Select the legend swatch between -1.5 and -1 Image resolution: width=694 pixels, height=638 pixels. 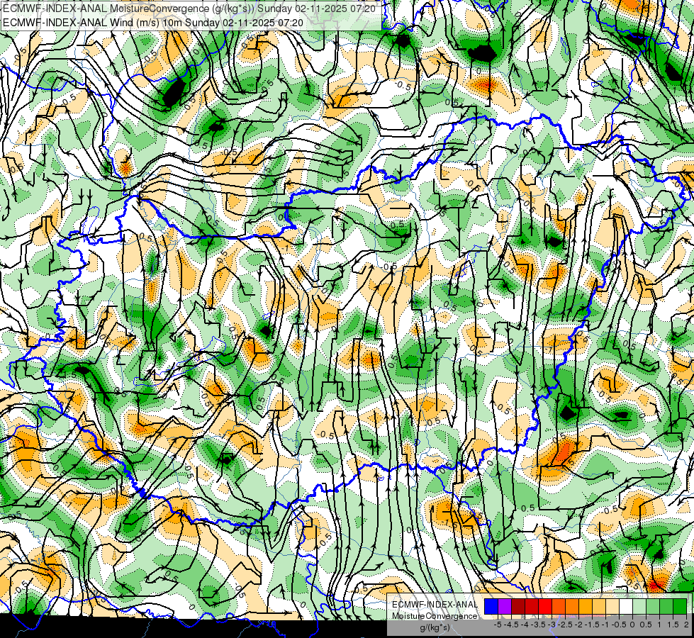(x=599, y=607)
